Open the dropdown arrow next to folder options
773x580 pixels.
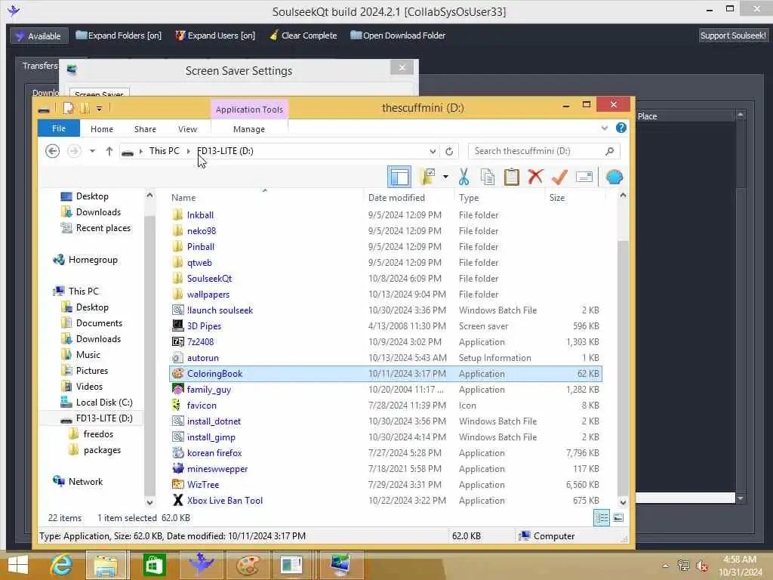[445, 177]
